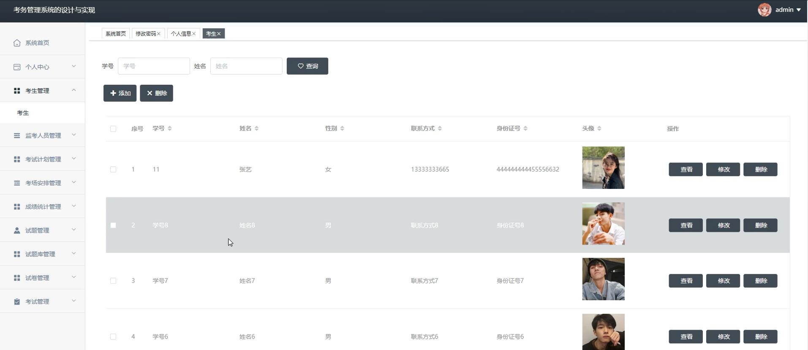This screenshot has height=350, width=808.
Task: Click the phone number 13333333665
Action: coord(430,170)
